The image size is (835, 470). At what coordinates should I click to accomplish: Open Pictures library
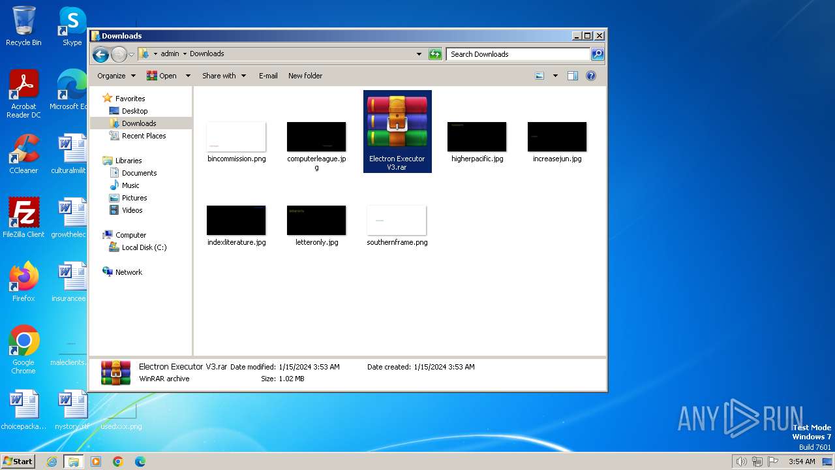point(134,198)
